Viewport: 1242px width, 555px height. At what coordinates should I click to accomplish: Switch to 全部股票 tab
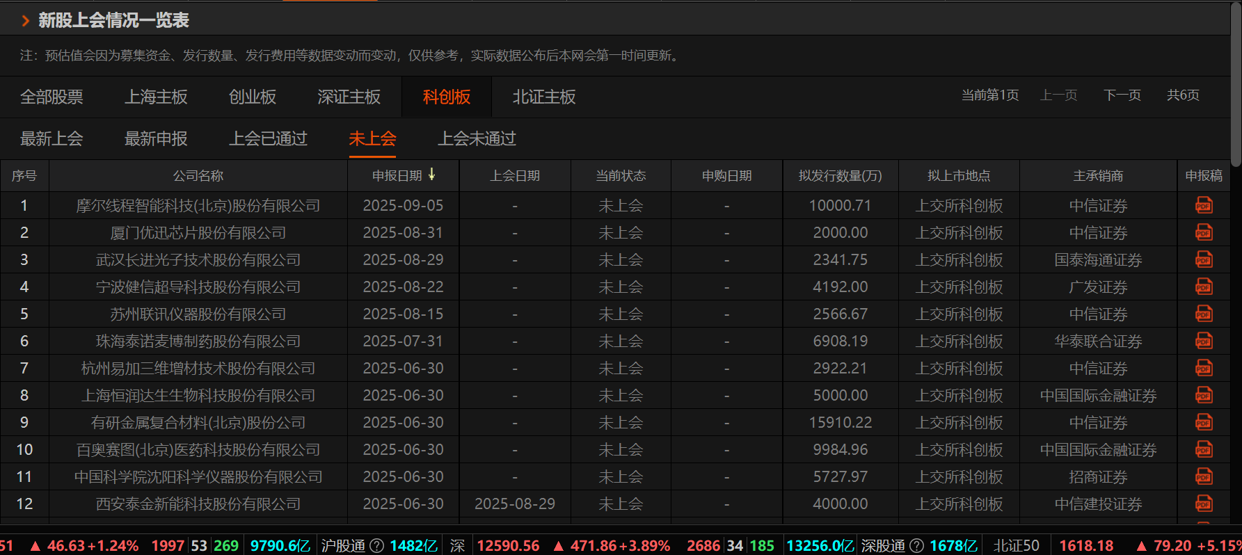coord(51,97)
